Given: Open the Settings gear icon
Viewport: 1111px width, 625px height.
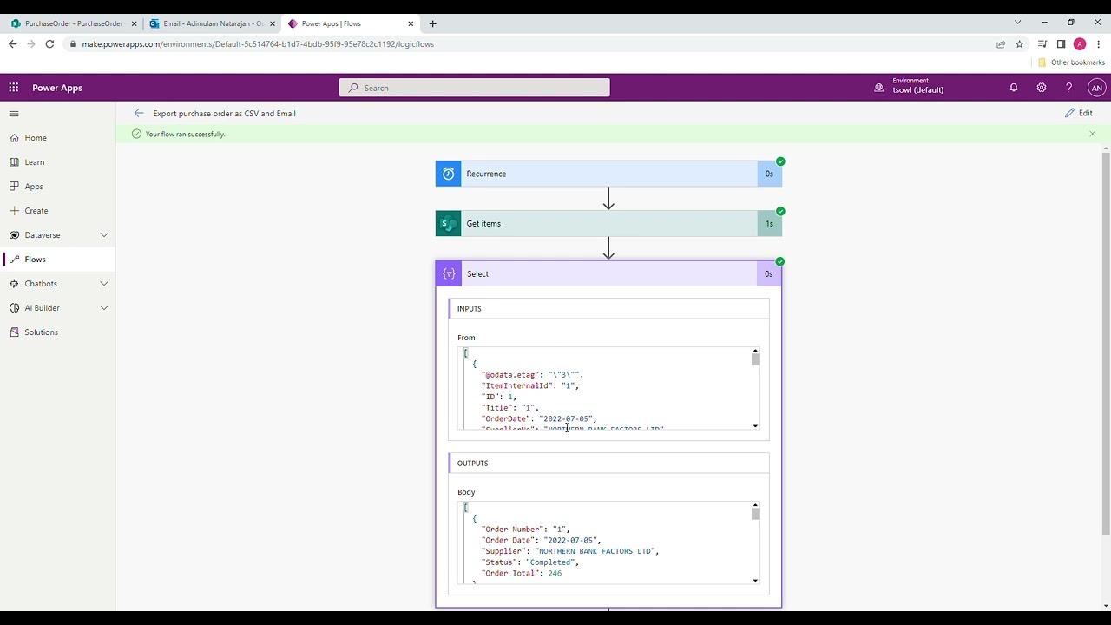Looking at the screenshot, I should 1041,88.
